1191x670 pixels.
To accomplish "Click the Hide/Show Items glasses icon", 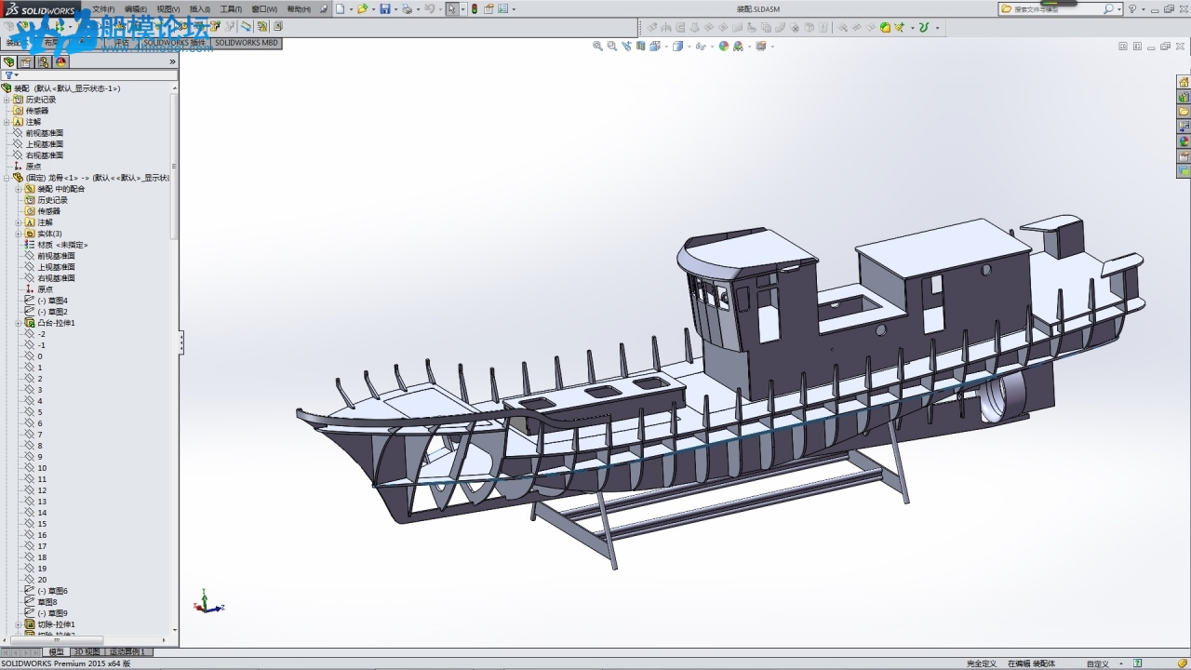I will tap(700, 46).
